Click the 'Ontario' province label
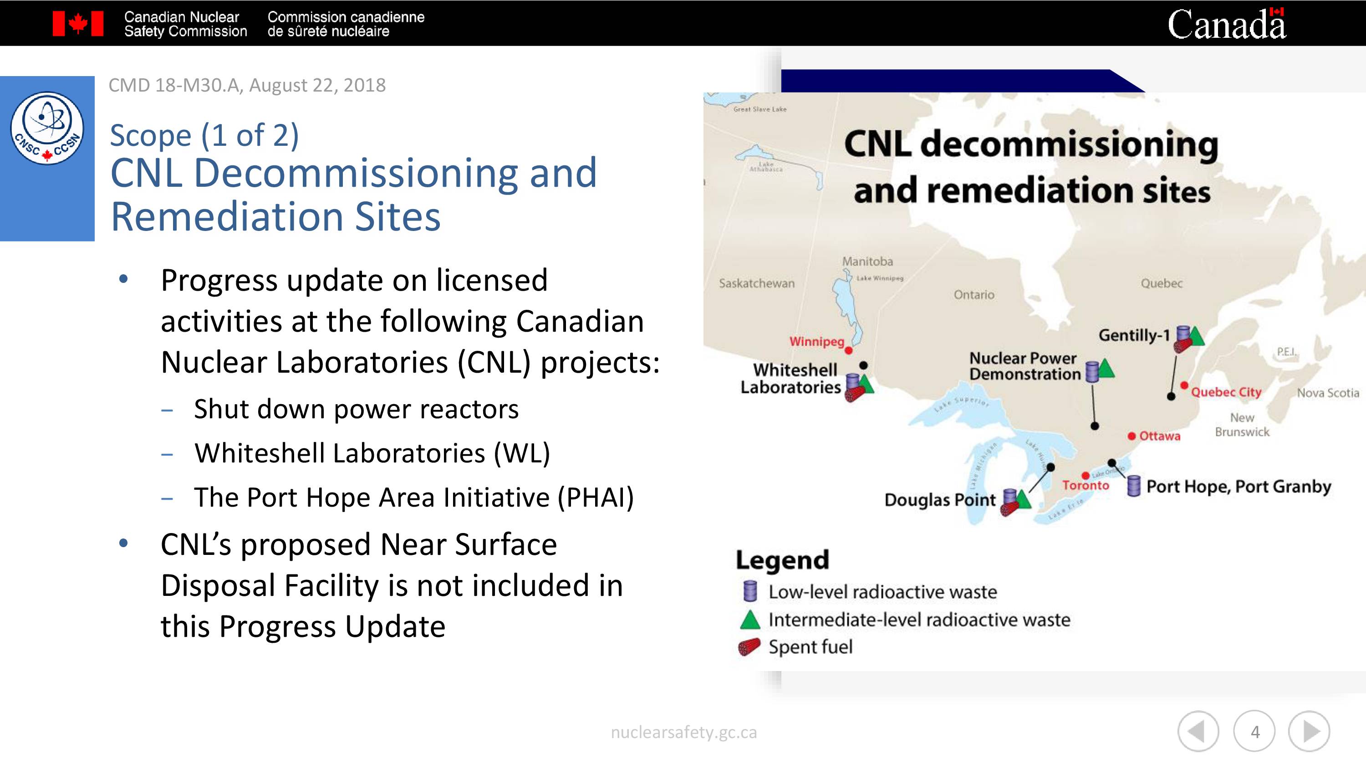 [x=974, y=295]
